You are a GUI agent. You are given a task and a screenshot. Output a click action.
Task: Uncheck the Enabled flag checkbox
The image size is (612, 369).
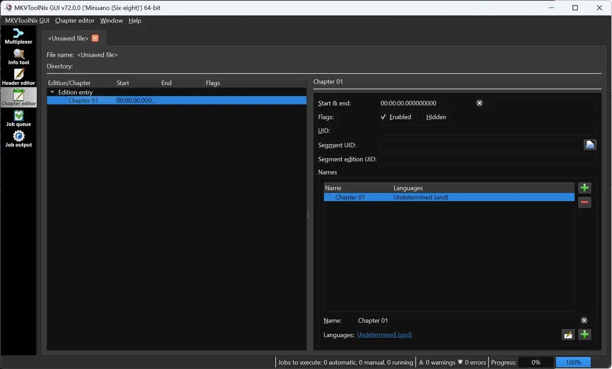click(x=383, y=117)
